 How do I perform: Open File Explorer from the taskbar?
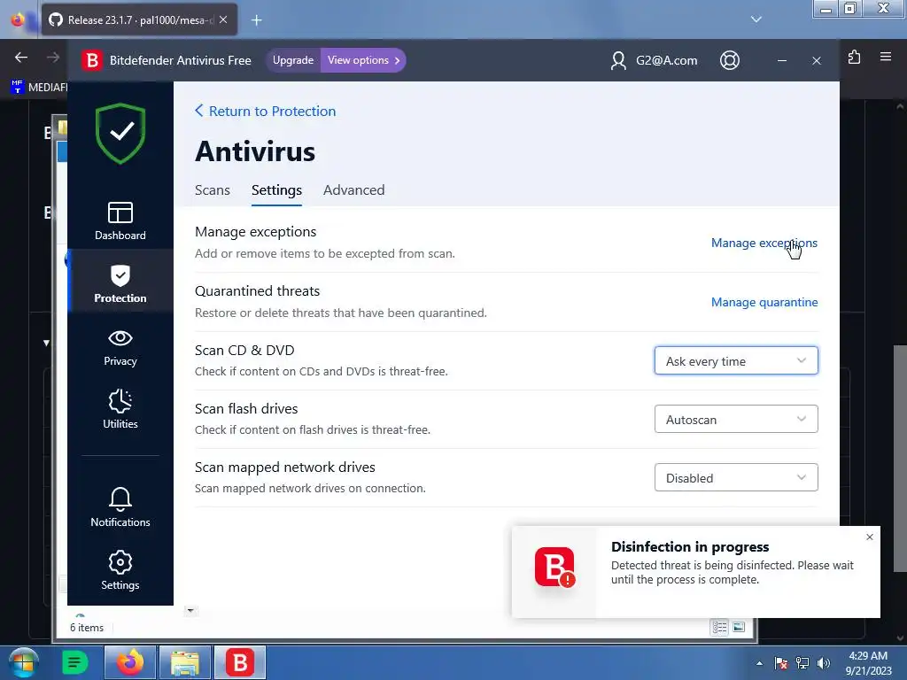(x=185, y=662)
